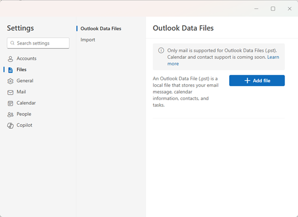Close the Settings window
The image size is (298, 217).
(x=290, y=9)
